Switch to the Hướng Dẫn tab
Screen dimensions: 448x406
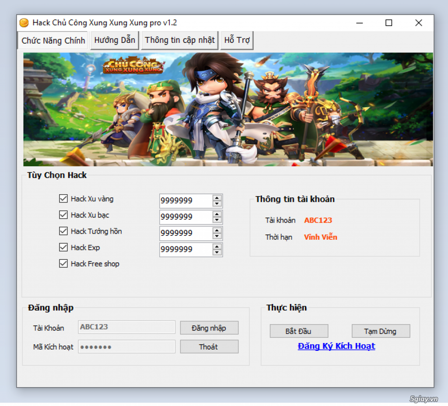(114, 40)
